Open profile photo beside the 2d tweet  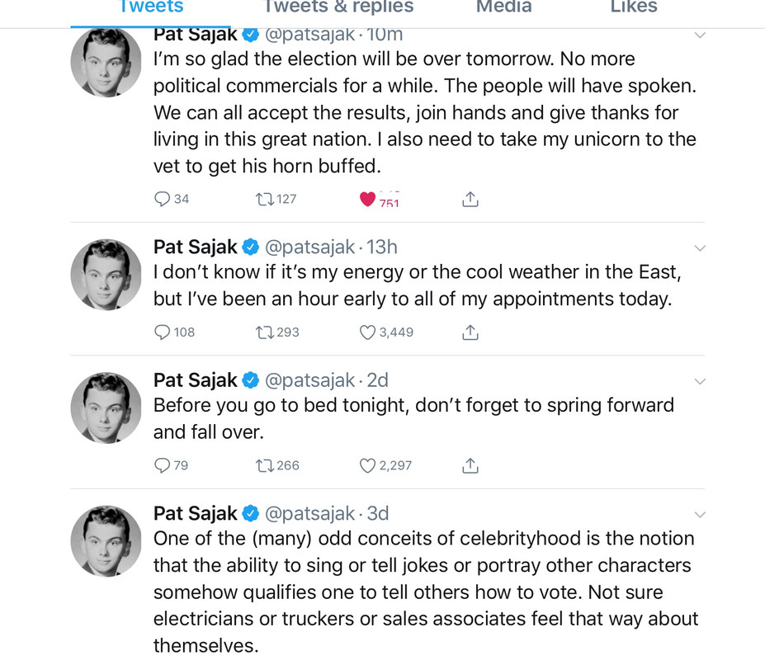tap(106, 408)
